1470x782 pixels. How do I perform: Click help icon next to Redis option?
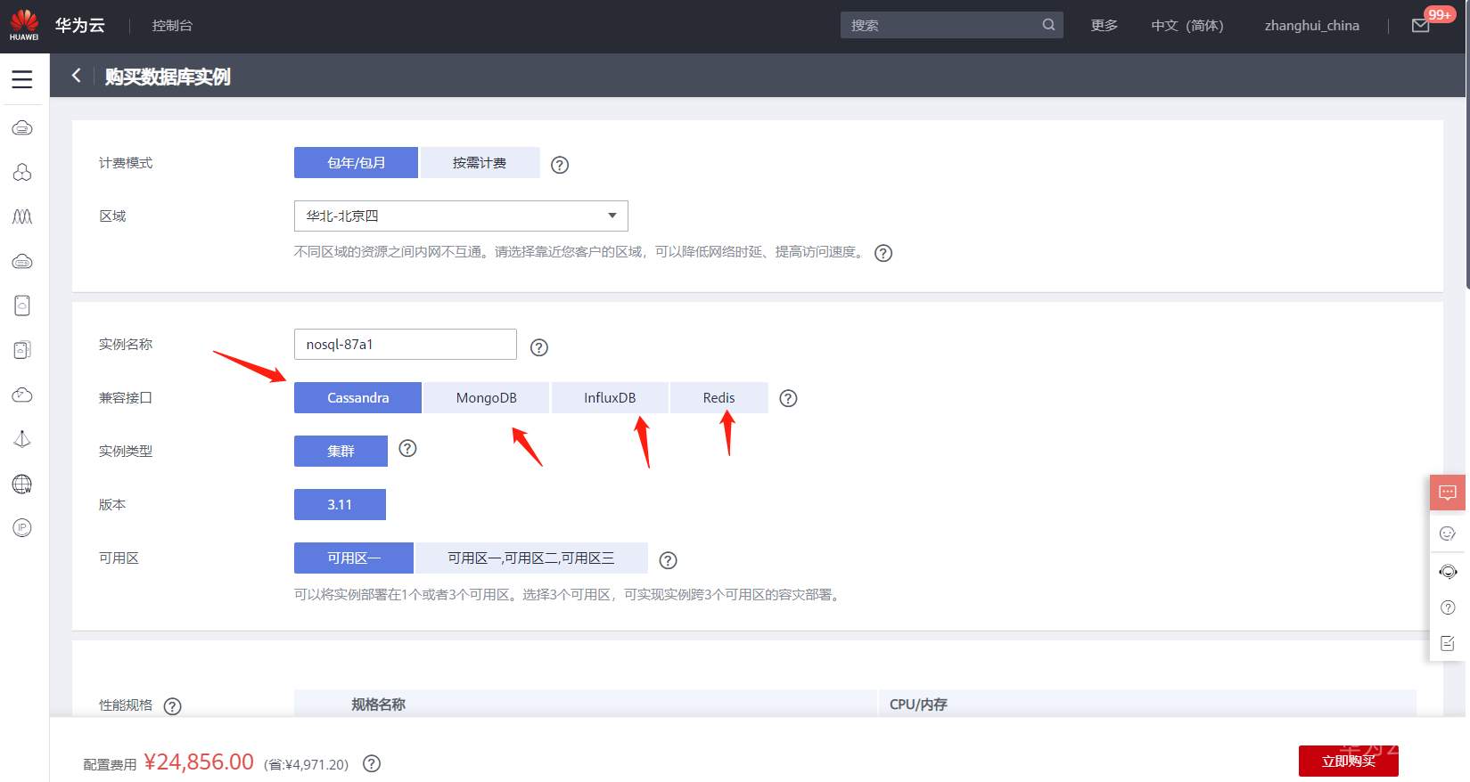[788, 398]
